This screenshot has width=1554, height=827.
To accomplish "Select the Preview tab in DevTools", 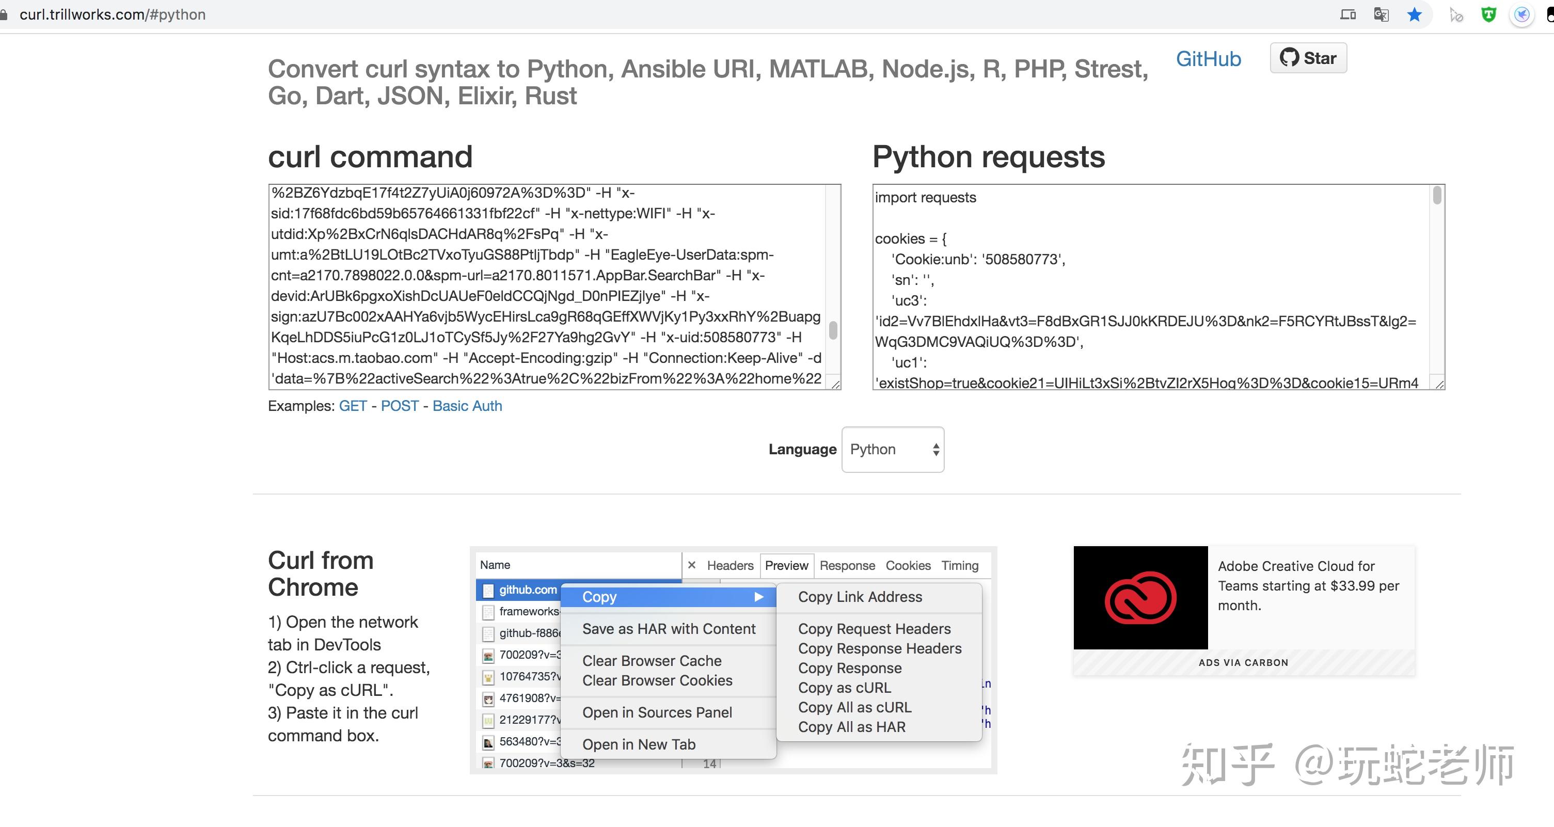I will [x=786, y=565].
